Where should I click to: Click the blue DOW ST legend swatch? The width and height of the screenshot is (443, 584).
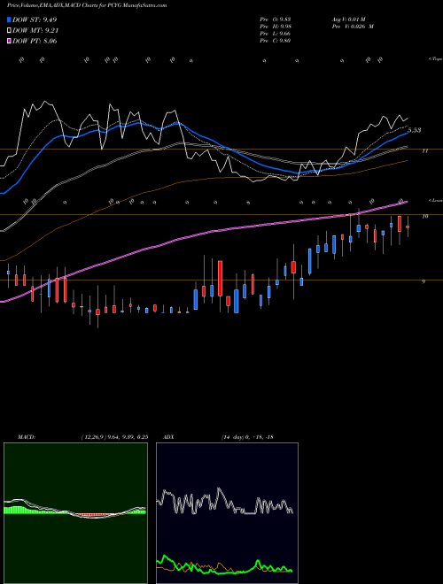tap(10, 19)
